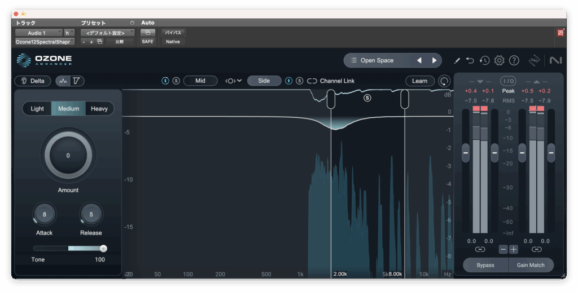Open the Audio 1 track dropdown
The height and width of the screenshot is (292, 578).
coord(38,33)
